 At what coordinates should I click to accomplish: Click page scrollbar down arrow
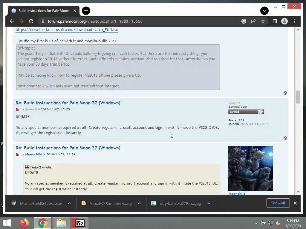tap(298, 192)
